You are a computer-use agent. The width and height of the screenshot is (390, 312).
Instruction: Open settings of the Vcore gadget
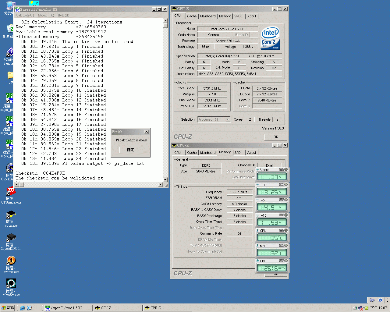(x=281, y=169)
